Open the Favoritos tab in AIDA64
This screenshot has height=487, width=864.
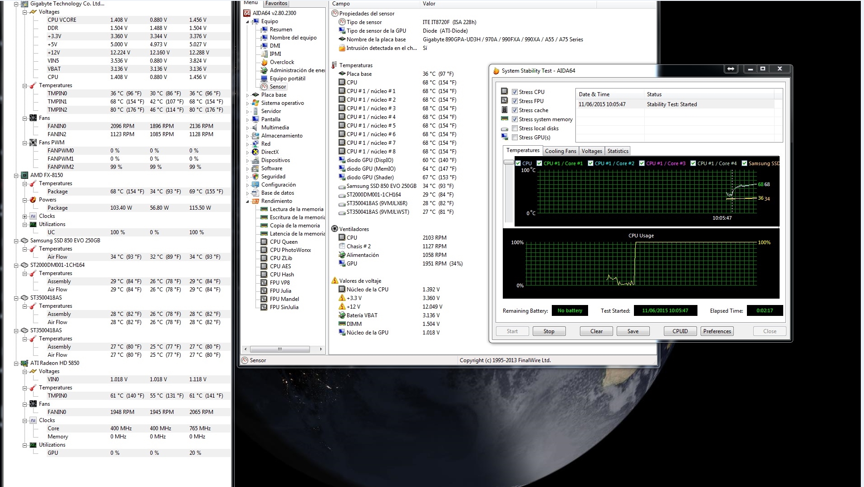coord(276,3)
